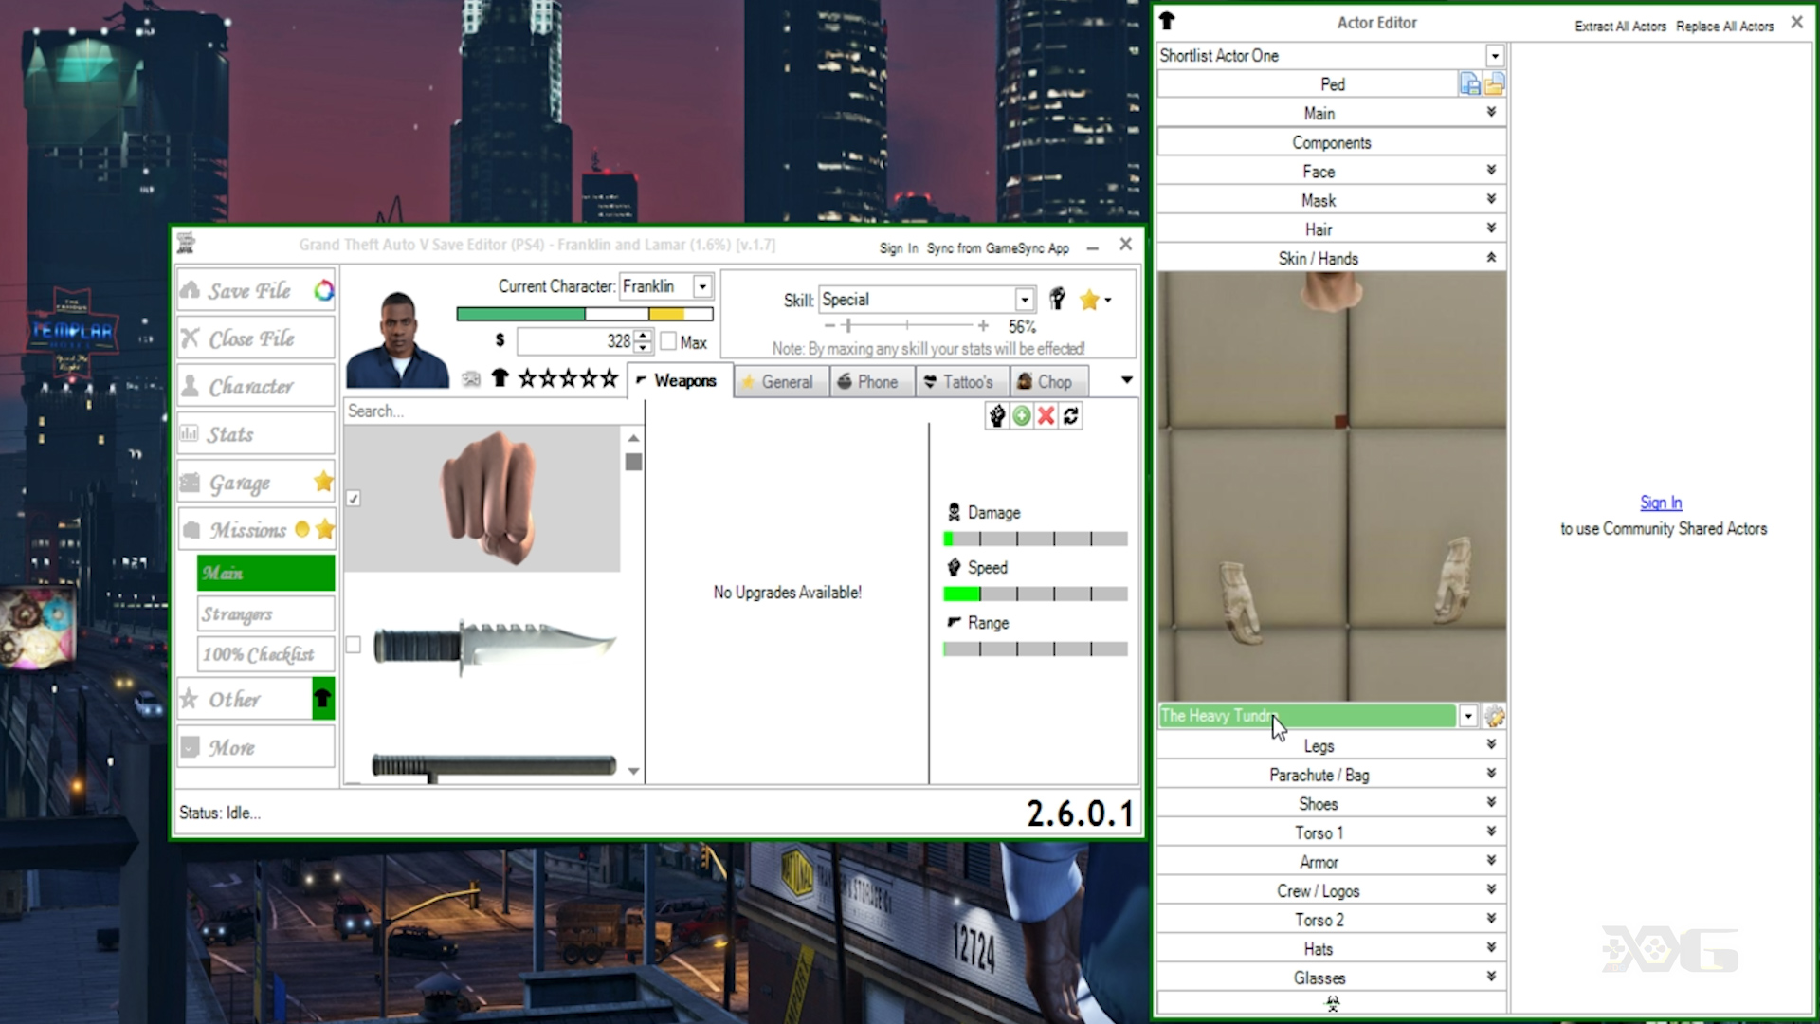The height and width of the screenshot is (1024, 1820).
Task: Open the Stats section
Action: (256, 434)
